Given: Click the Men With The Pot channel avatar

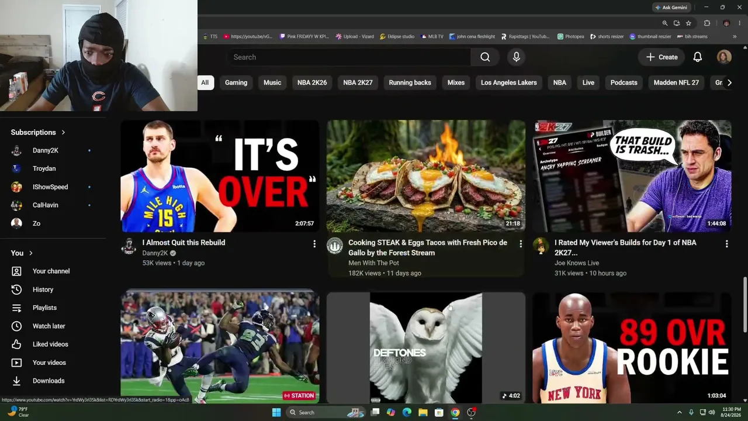Looking at the screenshot, I should (335, 246).
